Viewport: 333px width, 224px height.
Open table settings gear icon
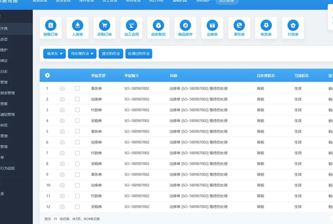click(x=47, y=75)
